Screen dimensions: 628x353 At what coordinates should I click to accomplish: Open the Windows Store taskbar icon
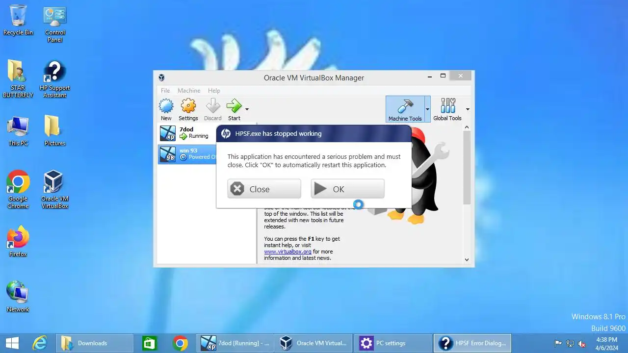tap(149, 343)
